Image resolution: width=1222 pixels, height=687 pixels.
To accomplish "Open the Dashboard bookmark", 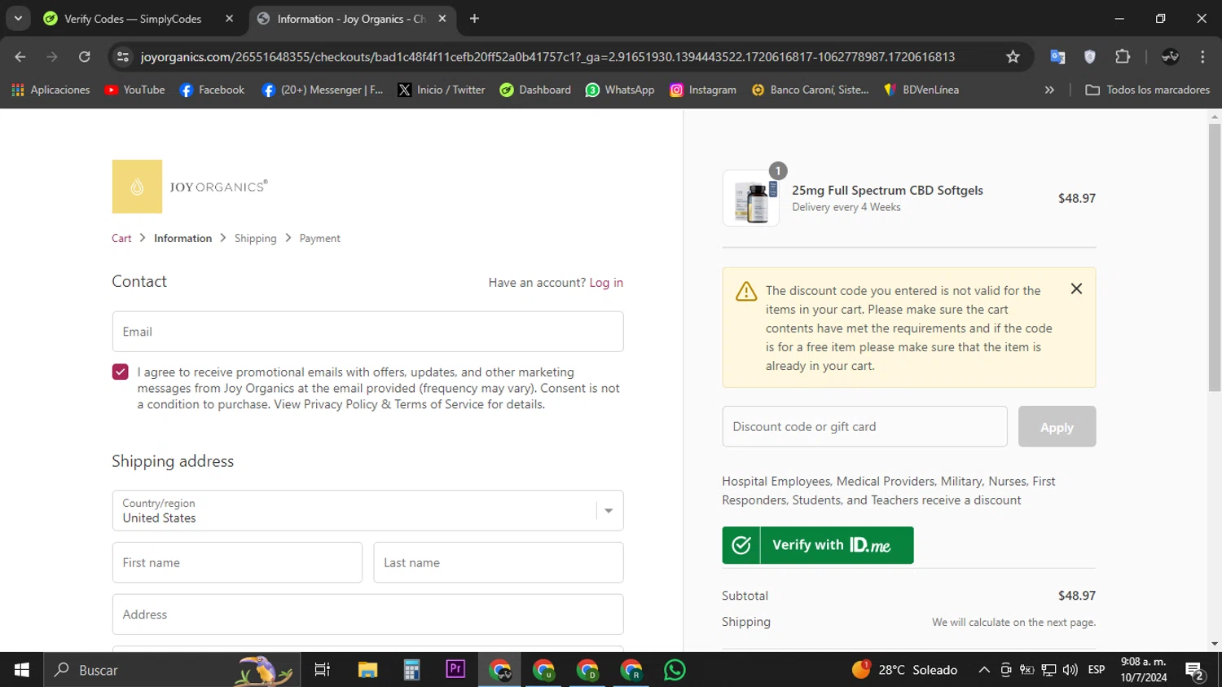I will click(535, 90).
